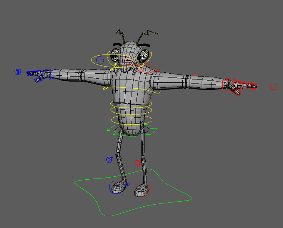The image size is (283, 228).
Task: Click the blue square control beside fingertips
Action: click(x=18, y=72)
